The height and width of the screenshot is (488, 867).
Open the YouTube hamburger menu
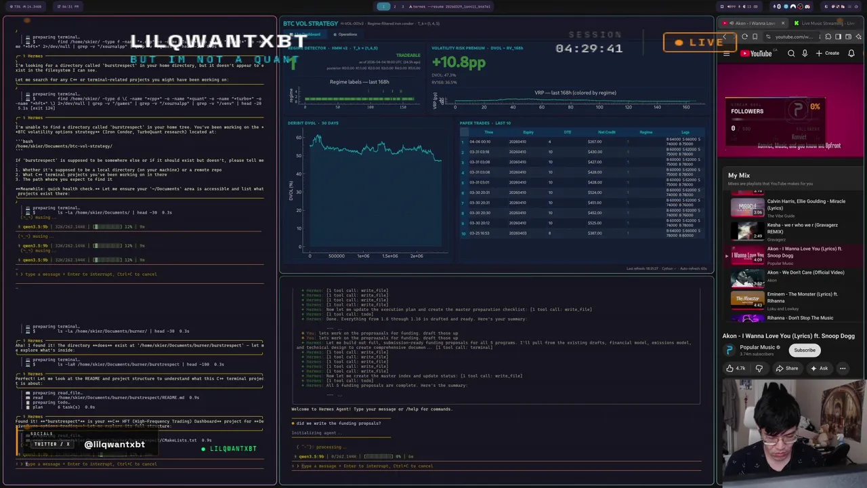point(727,54)
